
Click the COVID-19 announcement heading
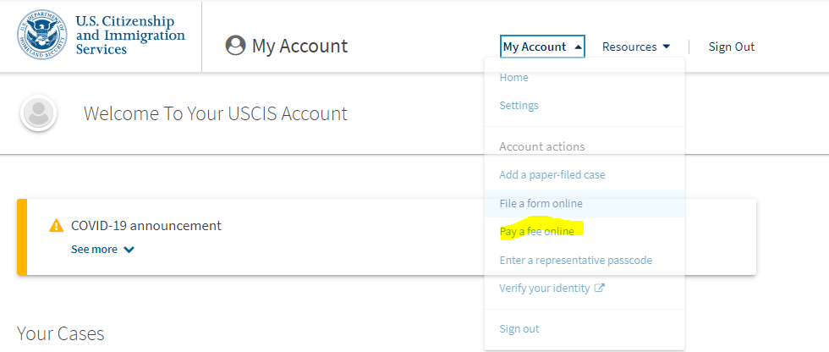tap(145, 226)
